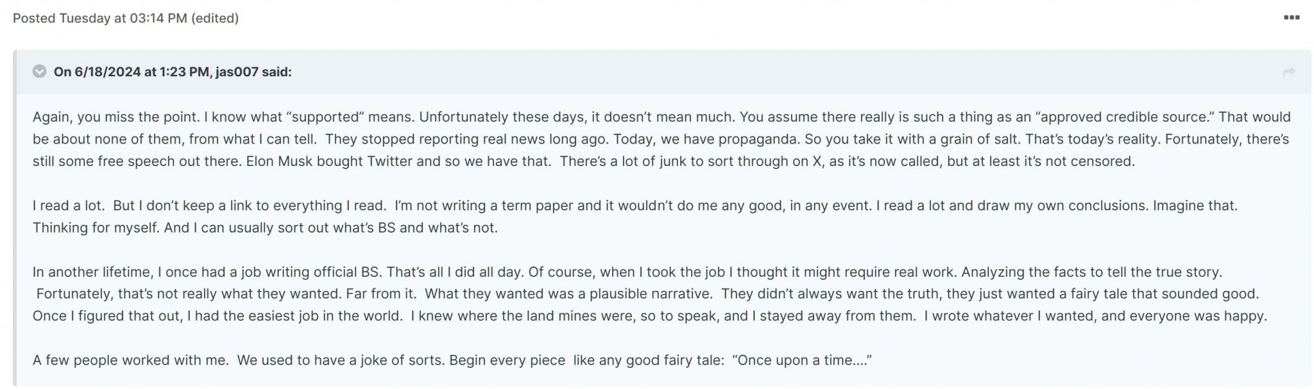Click the text 'Thinking for myself.'
Screen dimensions: 1314x389
[x=96, y=228]
